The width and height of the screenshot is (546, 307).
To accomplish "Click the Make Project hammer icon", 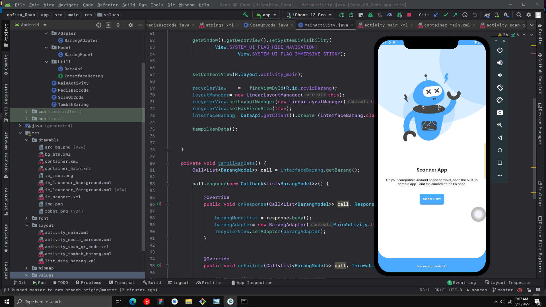I will [245, 15].
